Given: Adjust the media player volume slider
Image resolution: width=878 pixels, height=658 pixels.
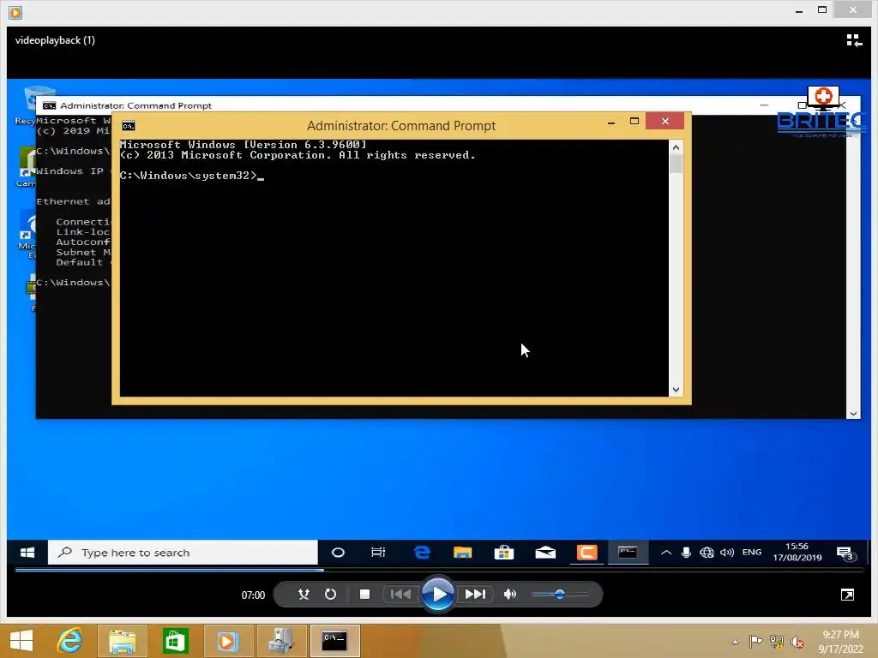Looking at the screenshot, I should click(560, 595).
